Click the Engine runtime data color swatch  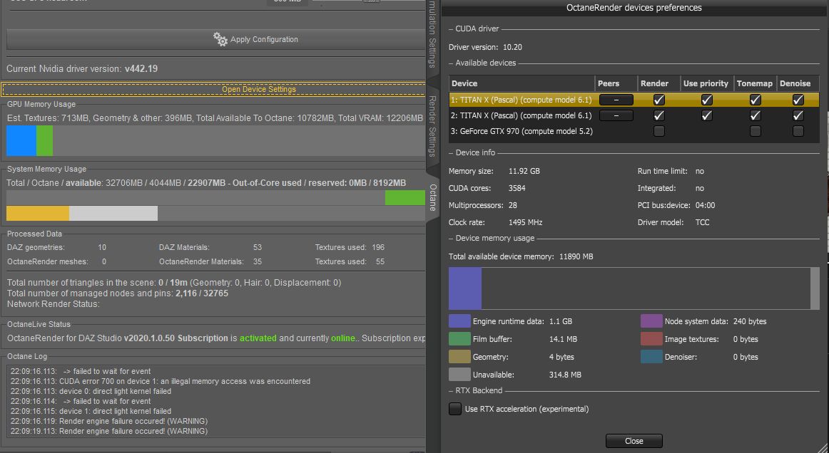pos(459,321)
